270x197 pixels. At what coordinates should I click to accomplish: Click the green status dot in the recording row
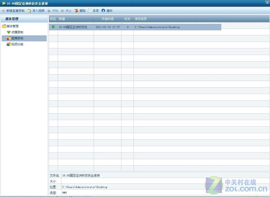pos(53,27)
